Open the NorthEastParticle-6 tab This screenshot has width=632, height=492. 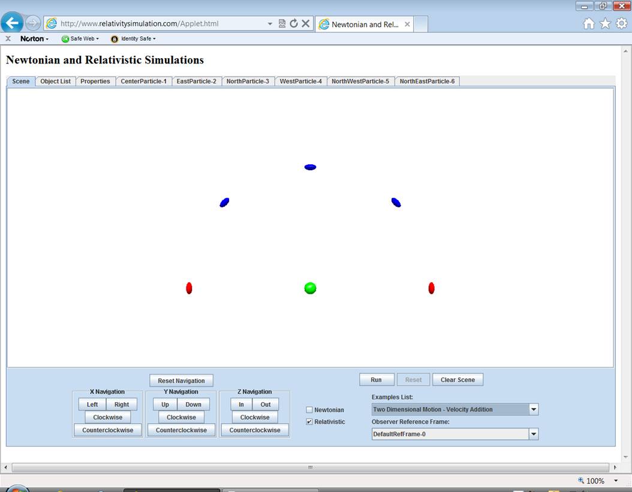[427, 82]
